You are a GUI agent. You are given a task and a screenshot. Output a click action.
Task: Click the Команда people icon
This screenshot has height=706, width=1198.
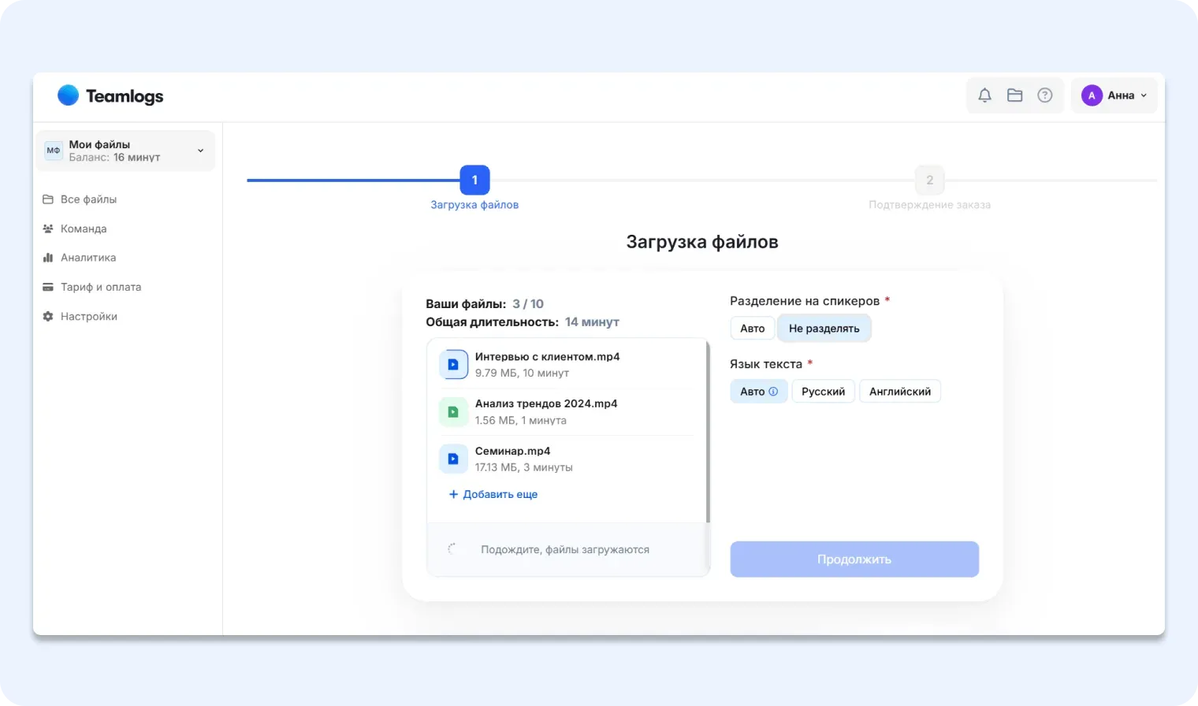(x=48, y=229)
